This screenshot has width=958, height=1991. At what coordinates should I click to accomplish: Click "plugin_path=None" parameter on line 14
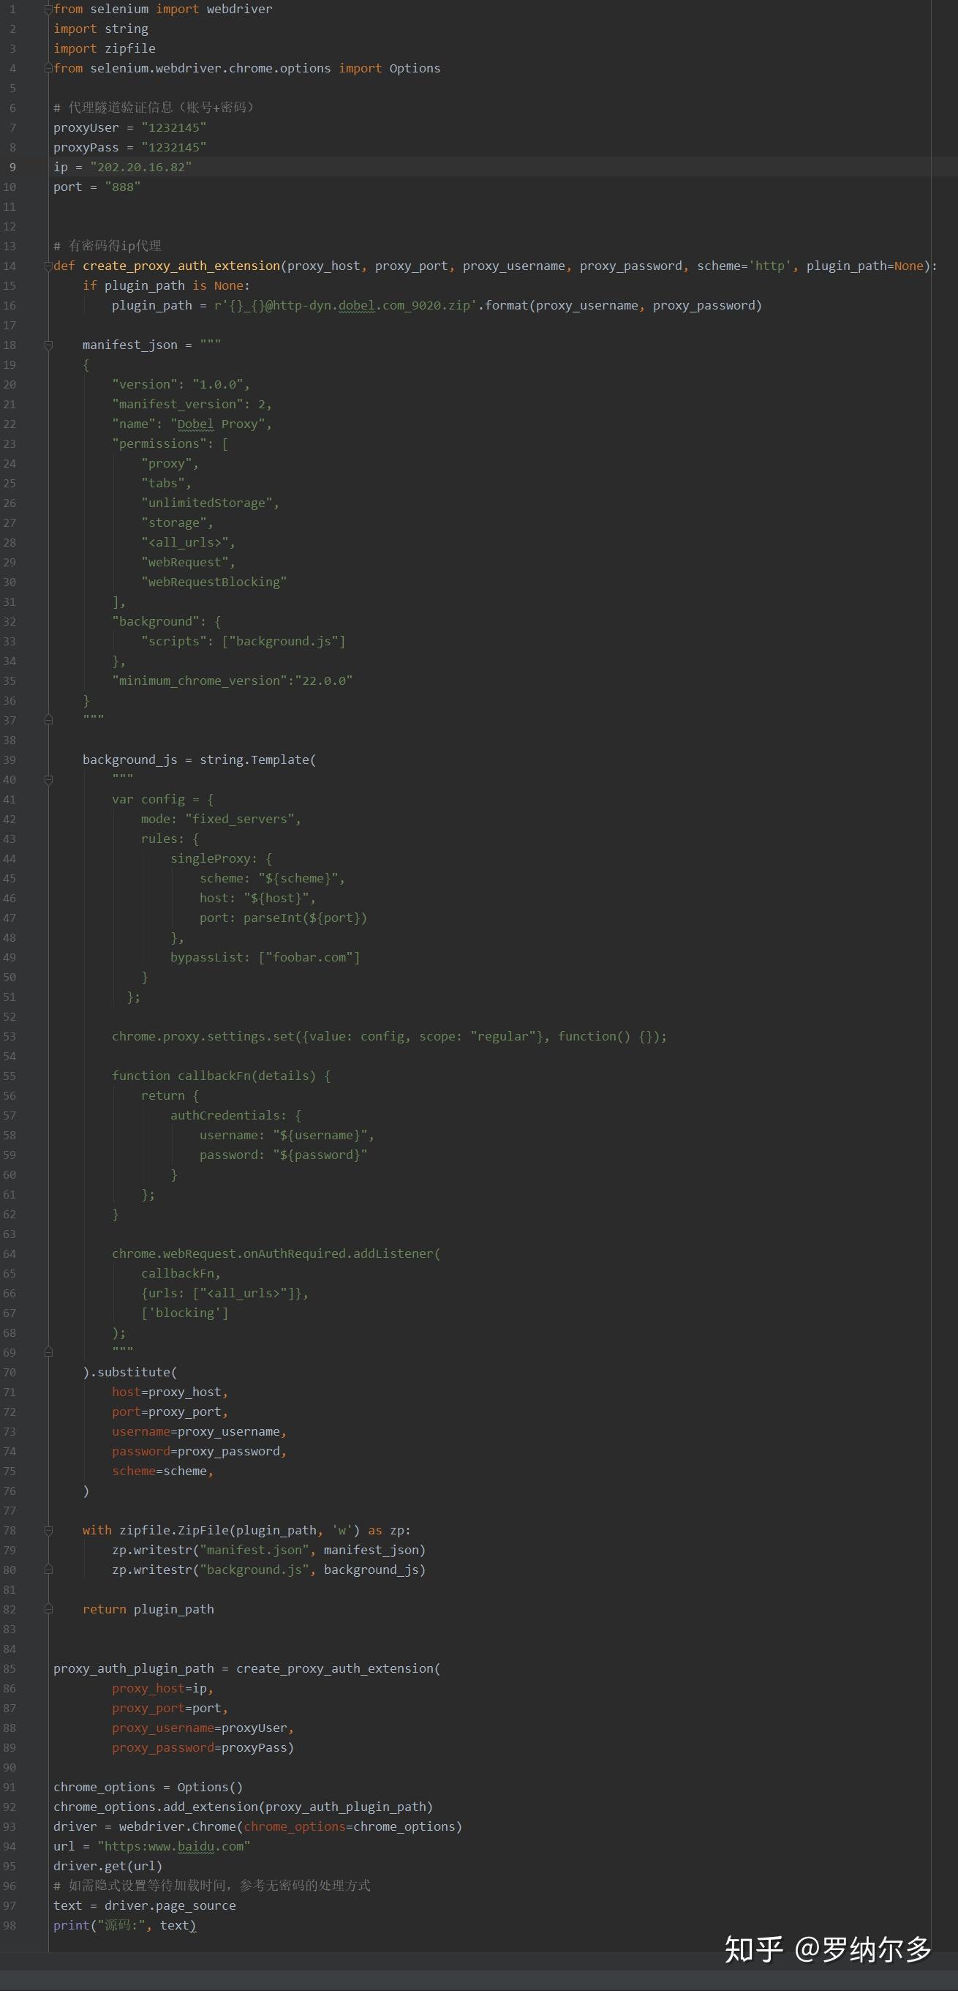865,266
